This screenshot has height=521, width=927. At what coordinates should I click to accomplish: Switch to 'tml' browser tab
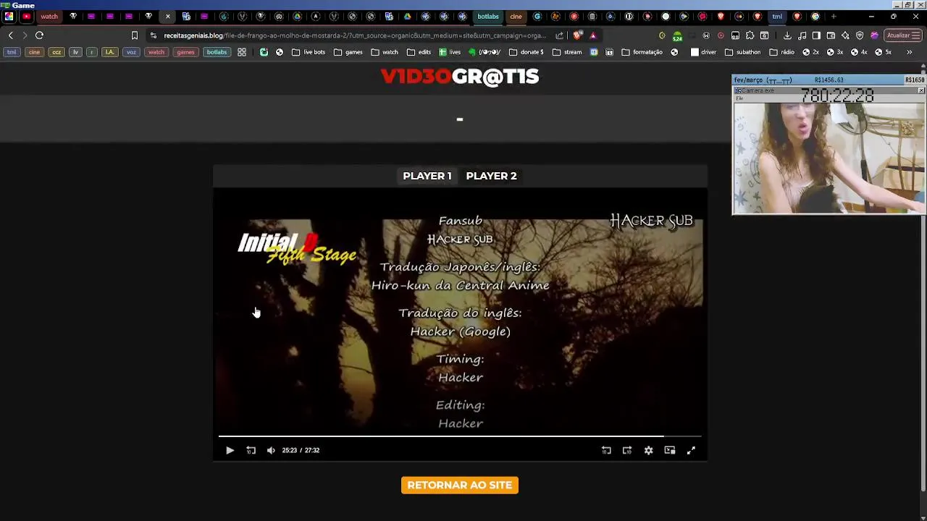pyautogui.click(x=777, y=16)
